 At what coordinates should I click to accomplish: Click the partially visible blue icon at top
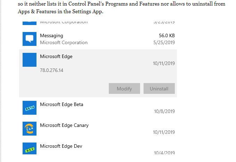click(30, 23)
